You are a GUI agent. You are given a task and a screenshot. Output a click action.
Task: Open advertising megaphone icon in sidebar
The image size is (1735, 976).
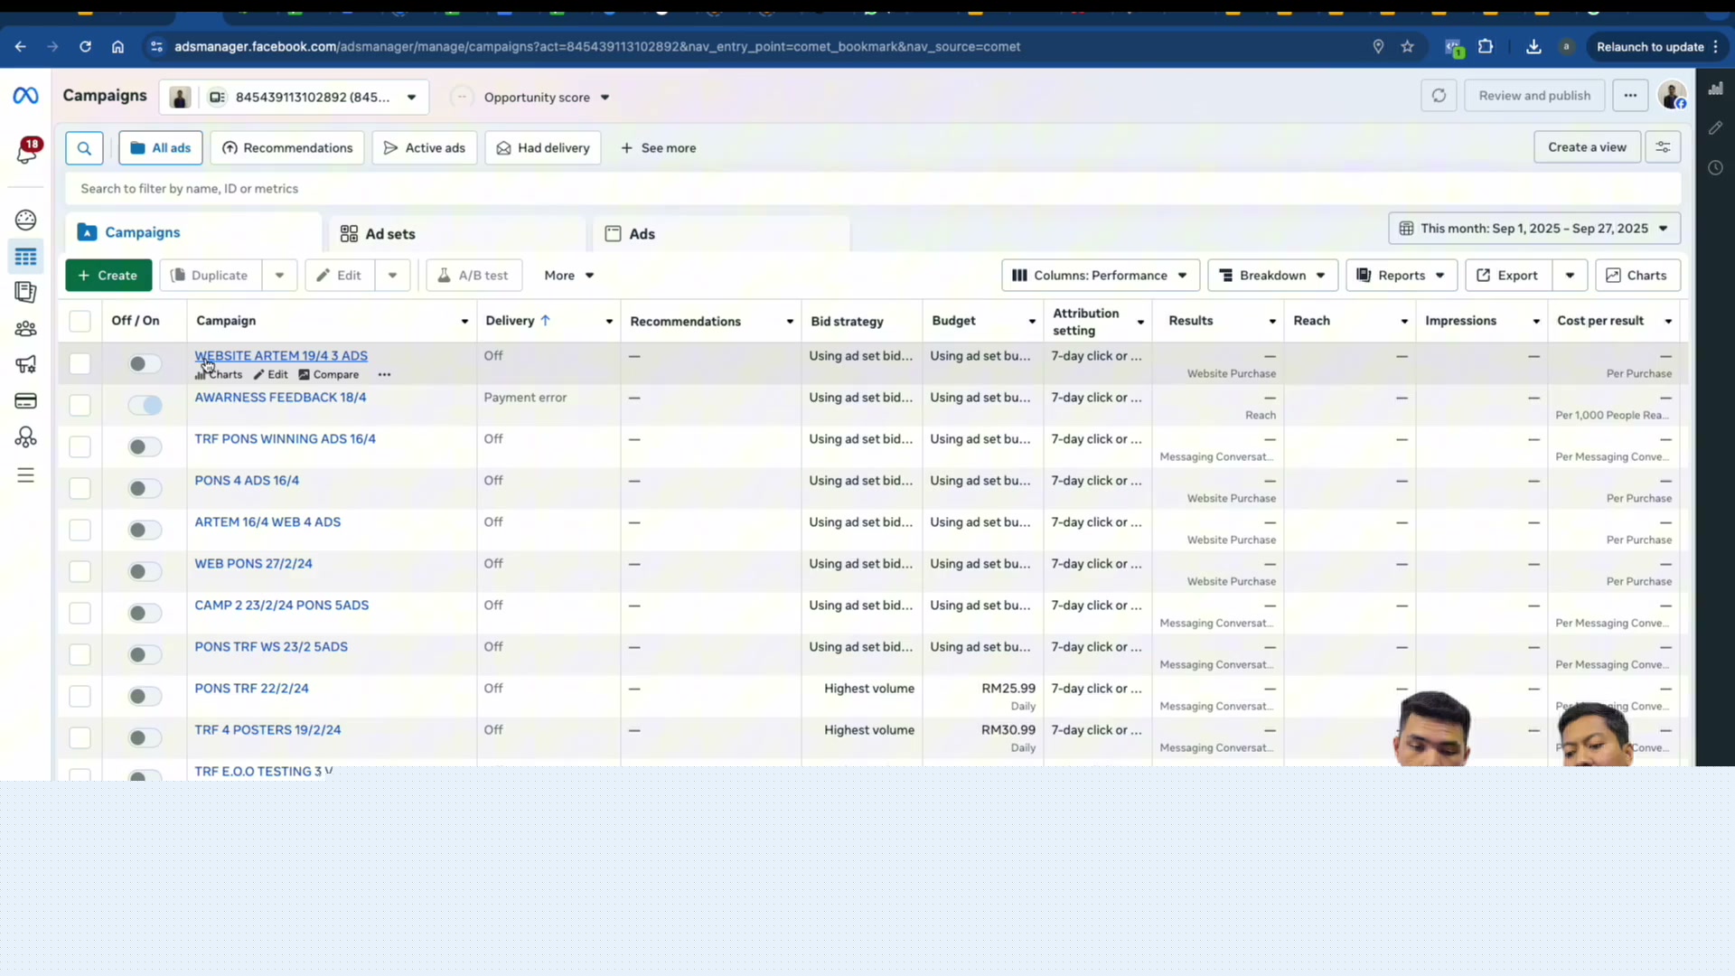(x=25, y=364)
